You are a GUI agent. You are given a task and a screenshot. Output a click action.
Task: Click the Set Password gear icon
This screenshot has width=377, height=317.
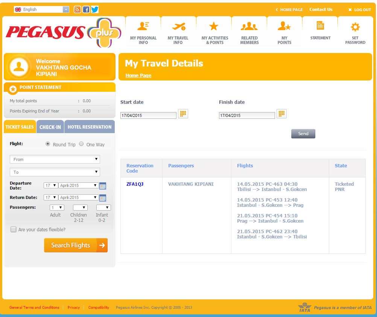355,27
